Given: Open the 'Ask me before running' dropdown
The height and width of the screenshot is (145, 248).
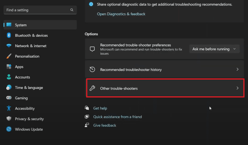Looking at the screenshot, I should (214, 49).
